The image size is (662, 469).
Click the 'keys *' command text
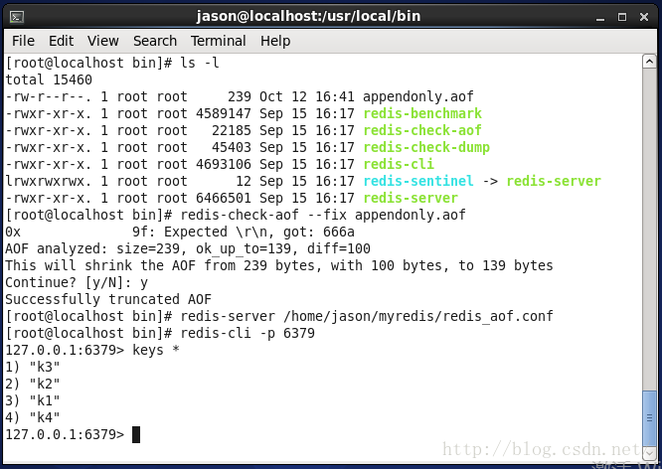(x=156, y=350)
